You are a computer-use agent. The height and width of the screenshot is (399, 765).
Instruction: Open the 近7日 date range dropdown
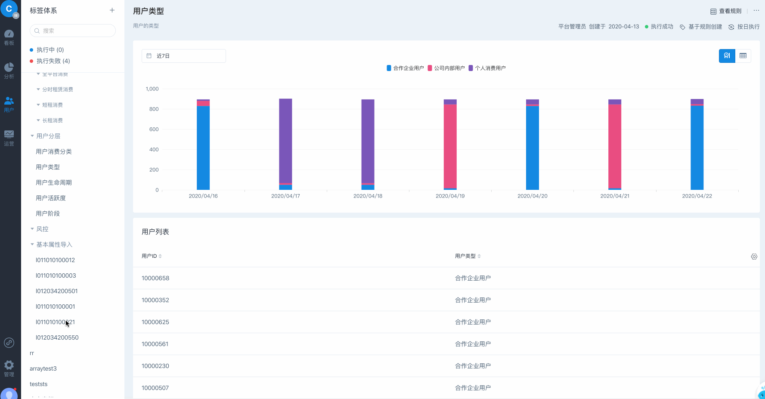184,56
